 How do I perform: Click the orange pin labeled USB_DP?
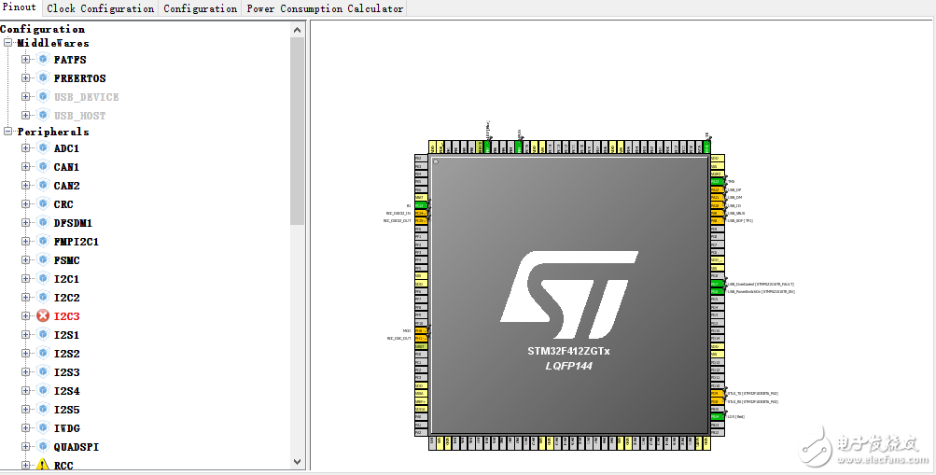coord(717,189)
